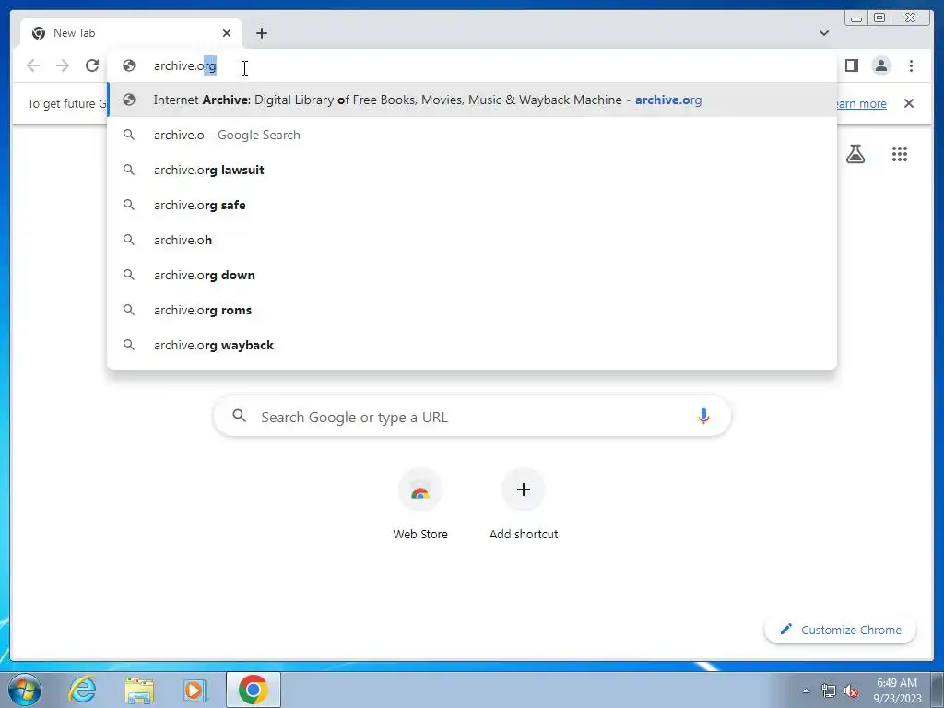Dismiss the info bar with its X
Image resolution: width=944 pixels, height=708 pixels.
(908, 103)
